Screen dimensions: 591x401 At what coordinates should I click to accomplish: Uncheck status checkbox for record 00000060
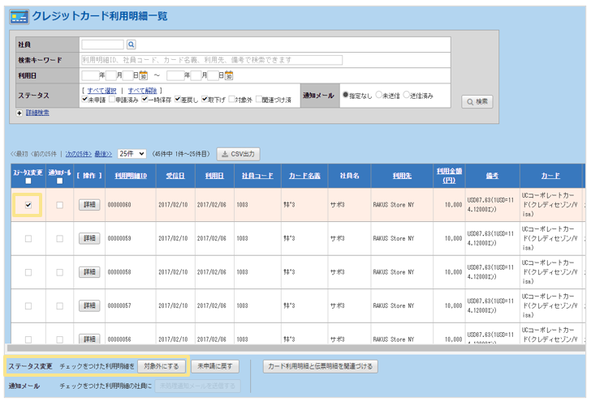[28, 206]
